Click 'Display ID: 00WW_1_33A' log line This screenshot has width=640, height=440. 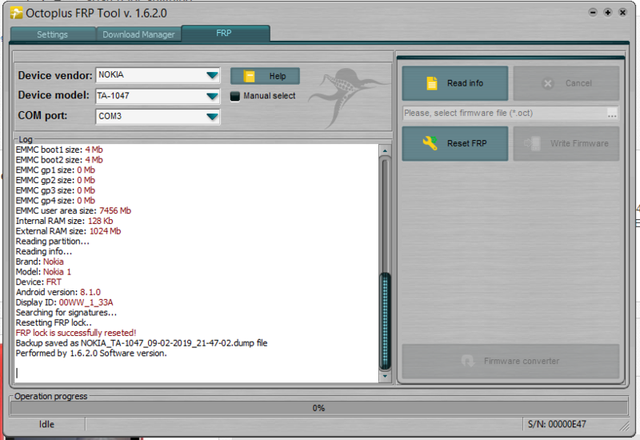pyautogui.click(x=65, y=302)
